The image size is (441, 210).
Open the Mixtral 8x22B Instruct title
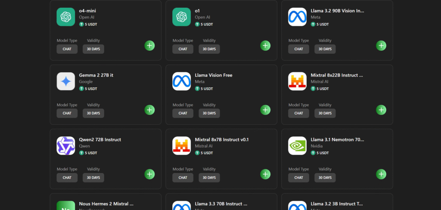337,75
